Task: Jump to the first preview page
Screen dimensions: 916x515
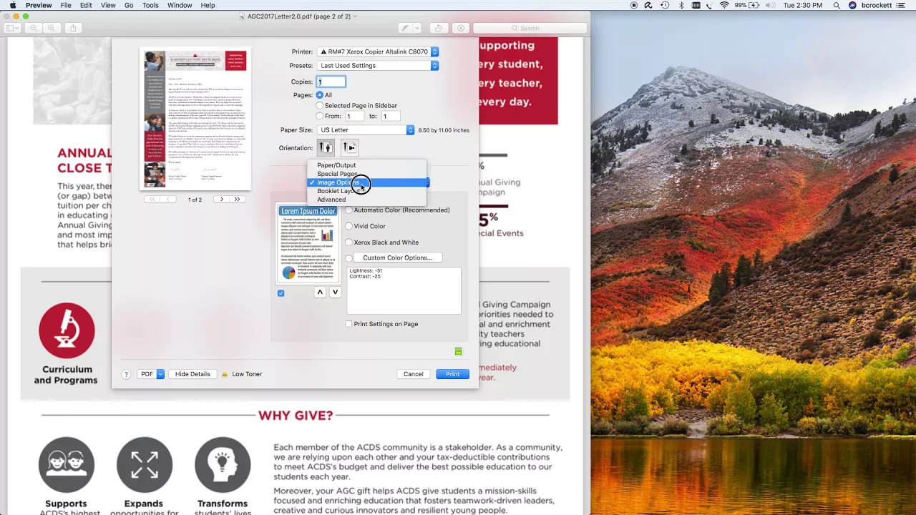Action: [152, 200]
